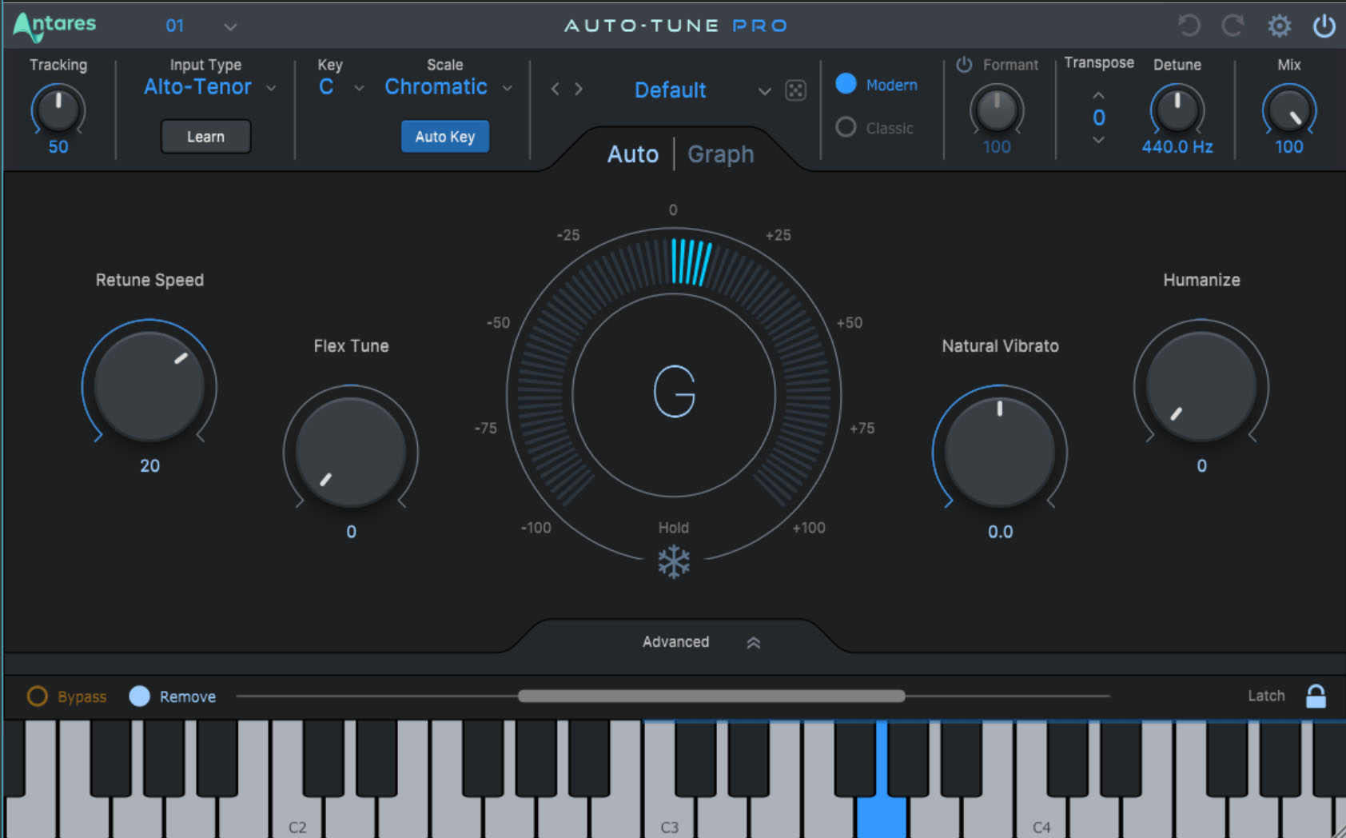Click the C2 piano key

(297, 816)
